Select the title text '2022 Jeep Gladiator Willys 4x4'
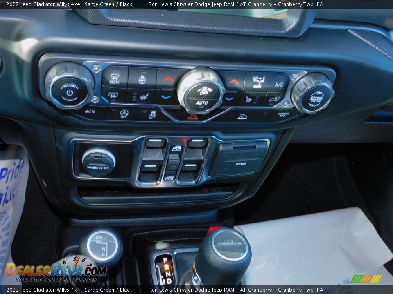The width and height of the screenshot is (393, 294). [44, 4]
